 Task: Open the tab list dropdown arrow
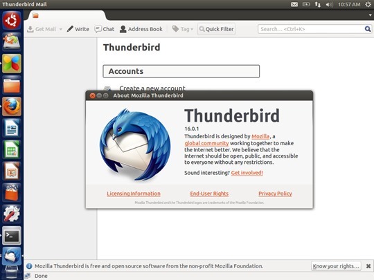click(x=371, y=15)
